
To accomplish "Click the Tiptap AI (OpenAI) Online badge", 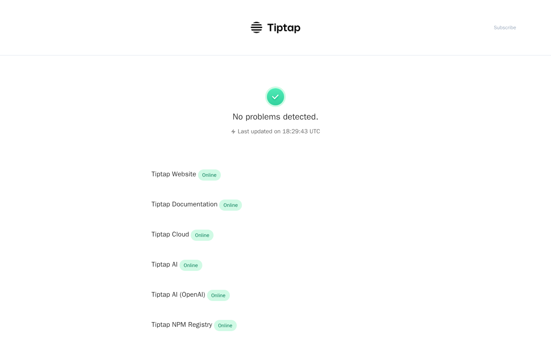I will pos(218,295).
